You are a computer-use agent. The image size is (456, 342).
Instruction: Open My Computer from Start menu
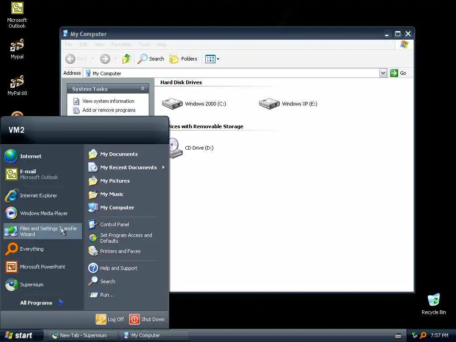[x=126, y=208]
